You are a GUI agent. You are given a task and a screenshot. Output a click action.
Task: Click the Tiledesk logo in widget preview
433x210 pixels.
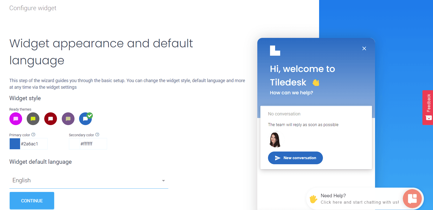tap(275, 51)
